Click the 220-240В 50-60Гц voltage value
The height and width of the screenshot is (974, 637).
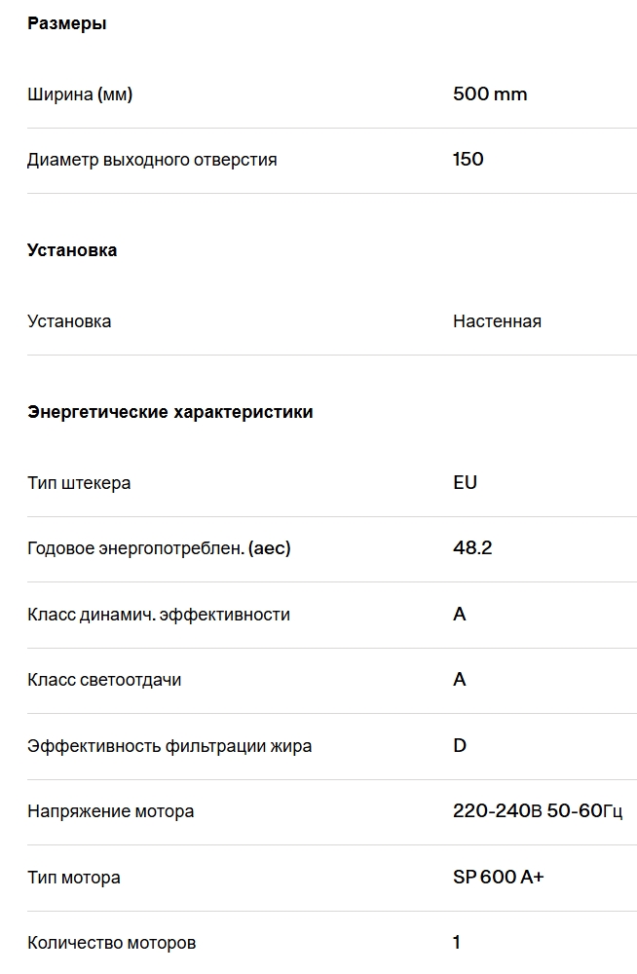click(x=538, y=810)
